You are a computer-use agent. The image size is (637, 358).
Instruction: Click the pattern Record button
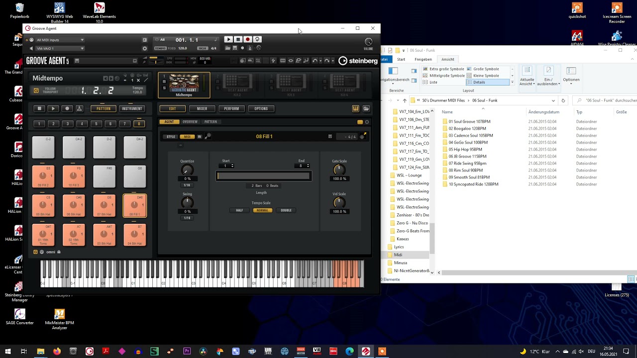pos(67,108)
